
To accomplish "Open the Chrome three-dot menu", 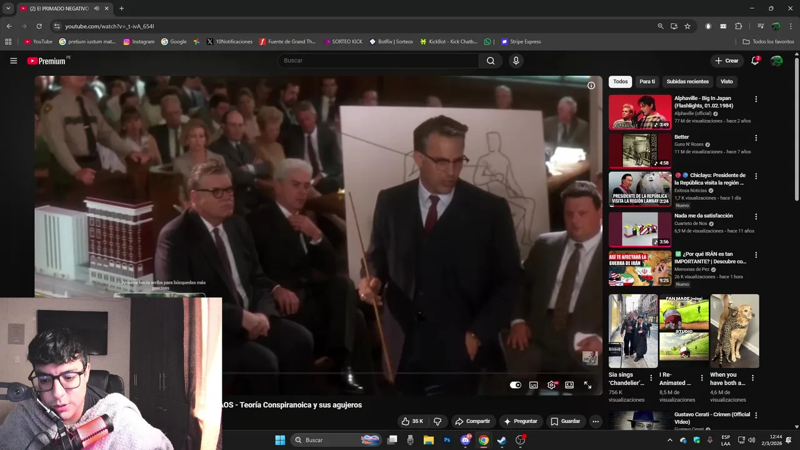I will (x=789, y=26).
